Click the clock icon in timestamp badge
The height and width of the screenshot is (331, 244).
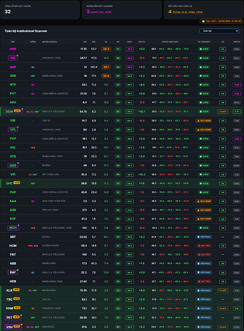click(204, 21)
